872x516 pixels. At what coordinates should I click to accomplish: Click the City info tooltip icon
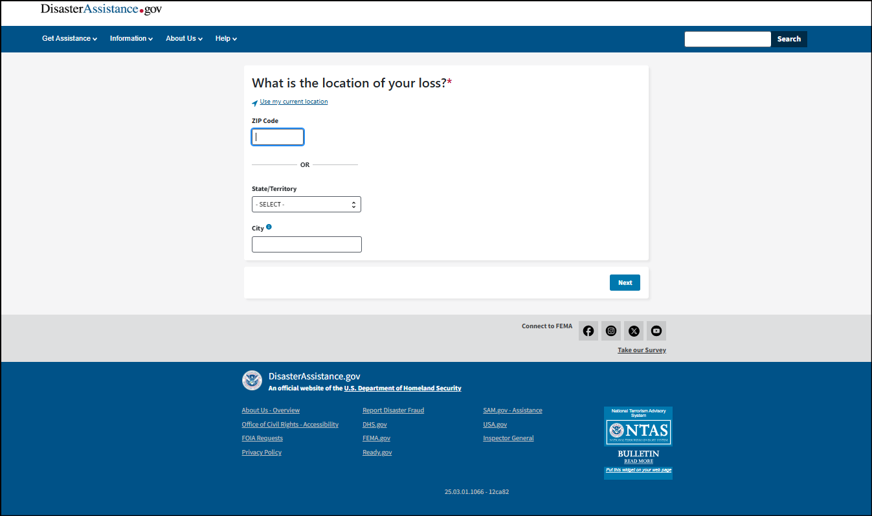[269, 227]
